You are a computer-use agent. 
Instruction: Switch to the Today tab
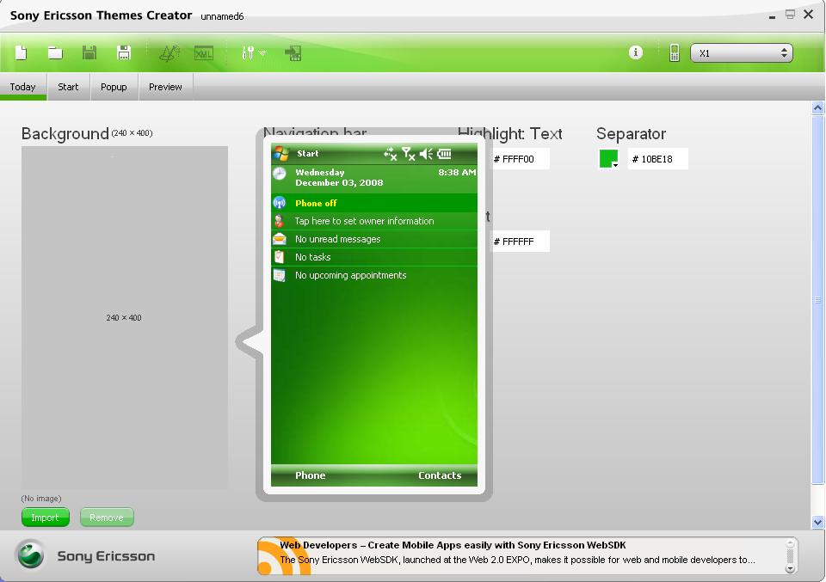coord(22,87)
